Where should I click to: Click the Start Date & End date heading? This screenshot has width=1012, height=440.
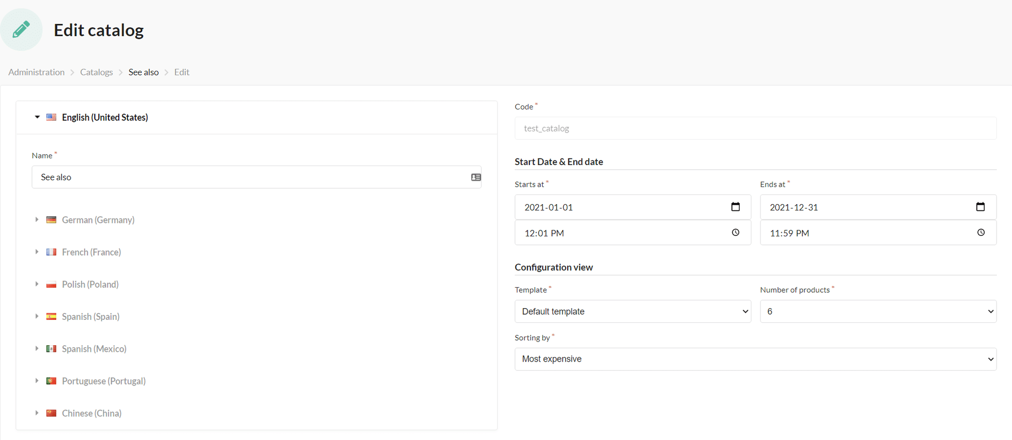[x=559, y=162]
